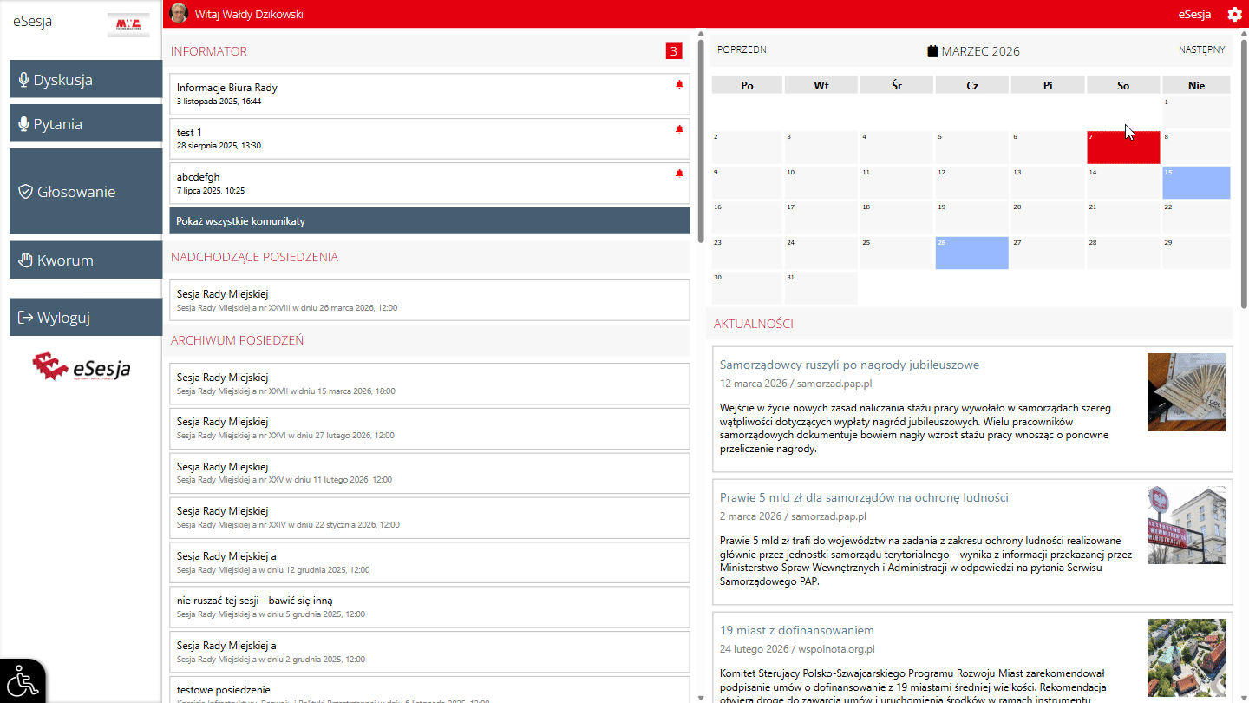Click the user avatar in header
The height and width of the screenshot is (703, 1249).
(180, 14)
